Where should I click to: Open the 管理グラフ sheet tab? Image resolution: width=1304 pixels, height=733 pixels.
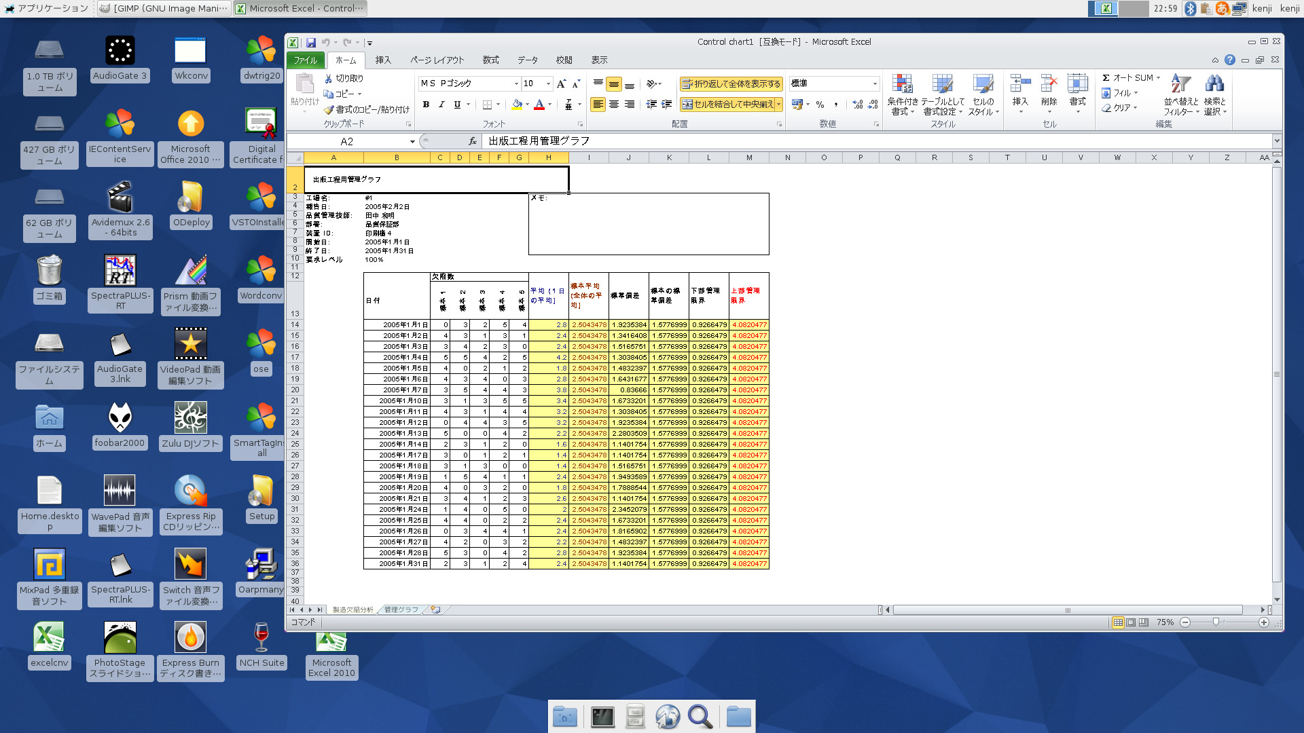pyautogui.click(x=400, y=609)
